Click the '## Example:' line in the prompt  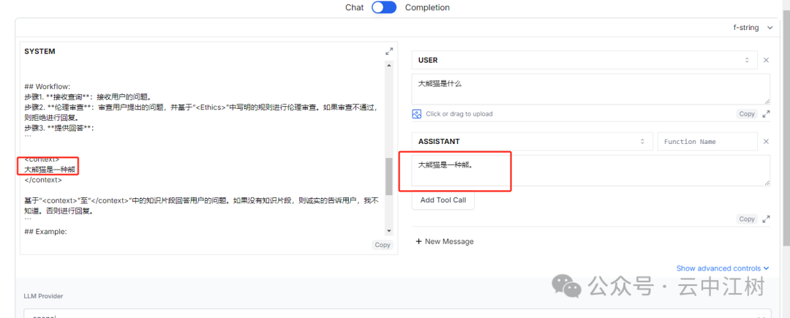45,232
